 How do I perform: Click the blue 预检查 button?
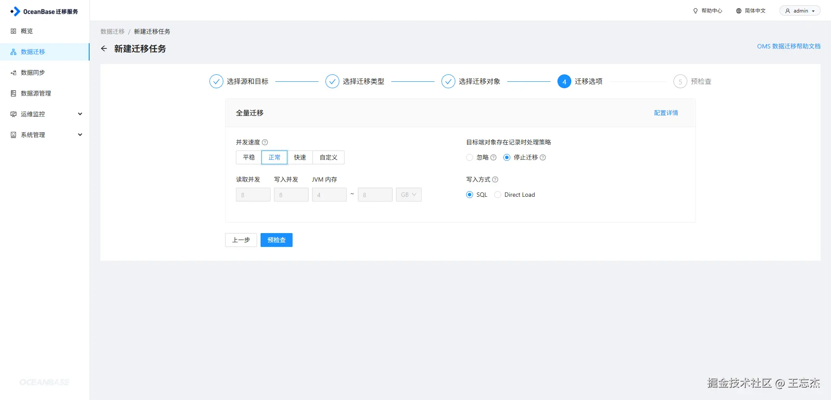click(x=277, y=240)
